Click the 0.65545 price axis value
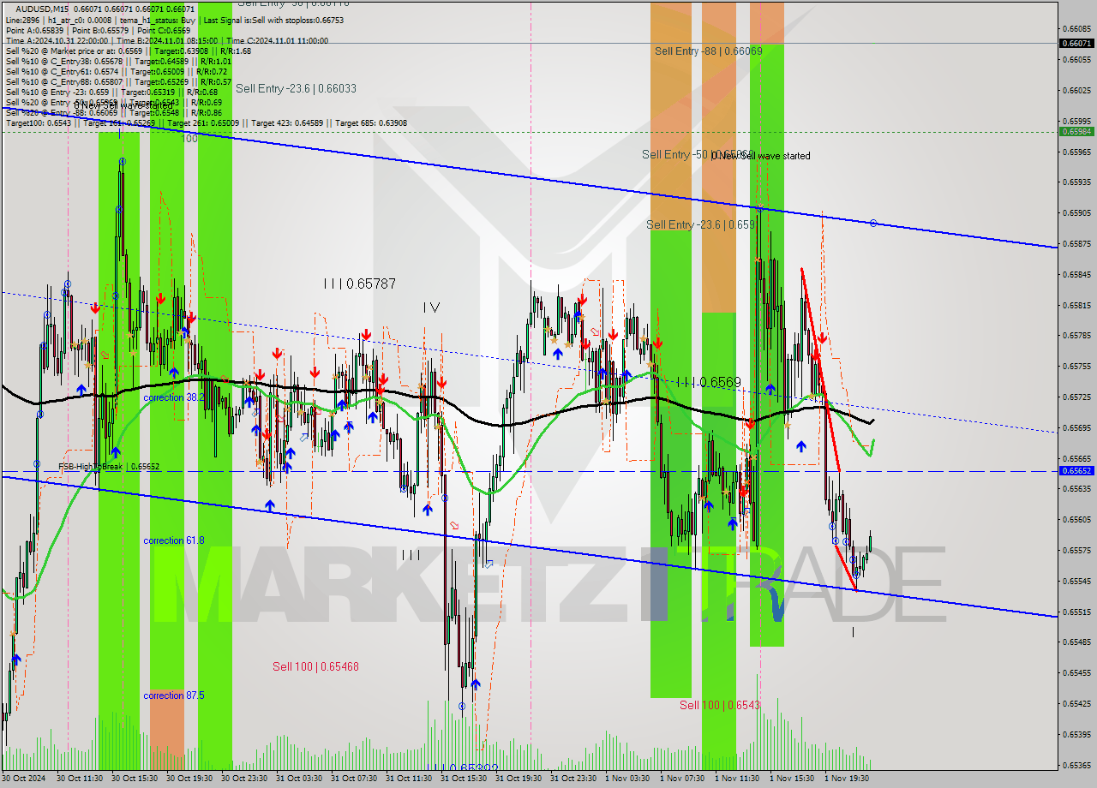Viewport: 1097px width, 788px height. (x=1076, y=582)
